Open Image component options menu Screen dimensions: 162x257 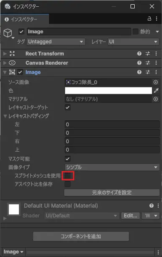(156, 72)
